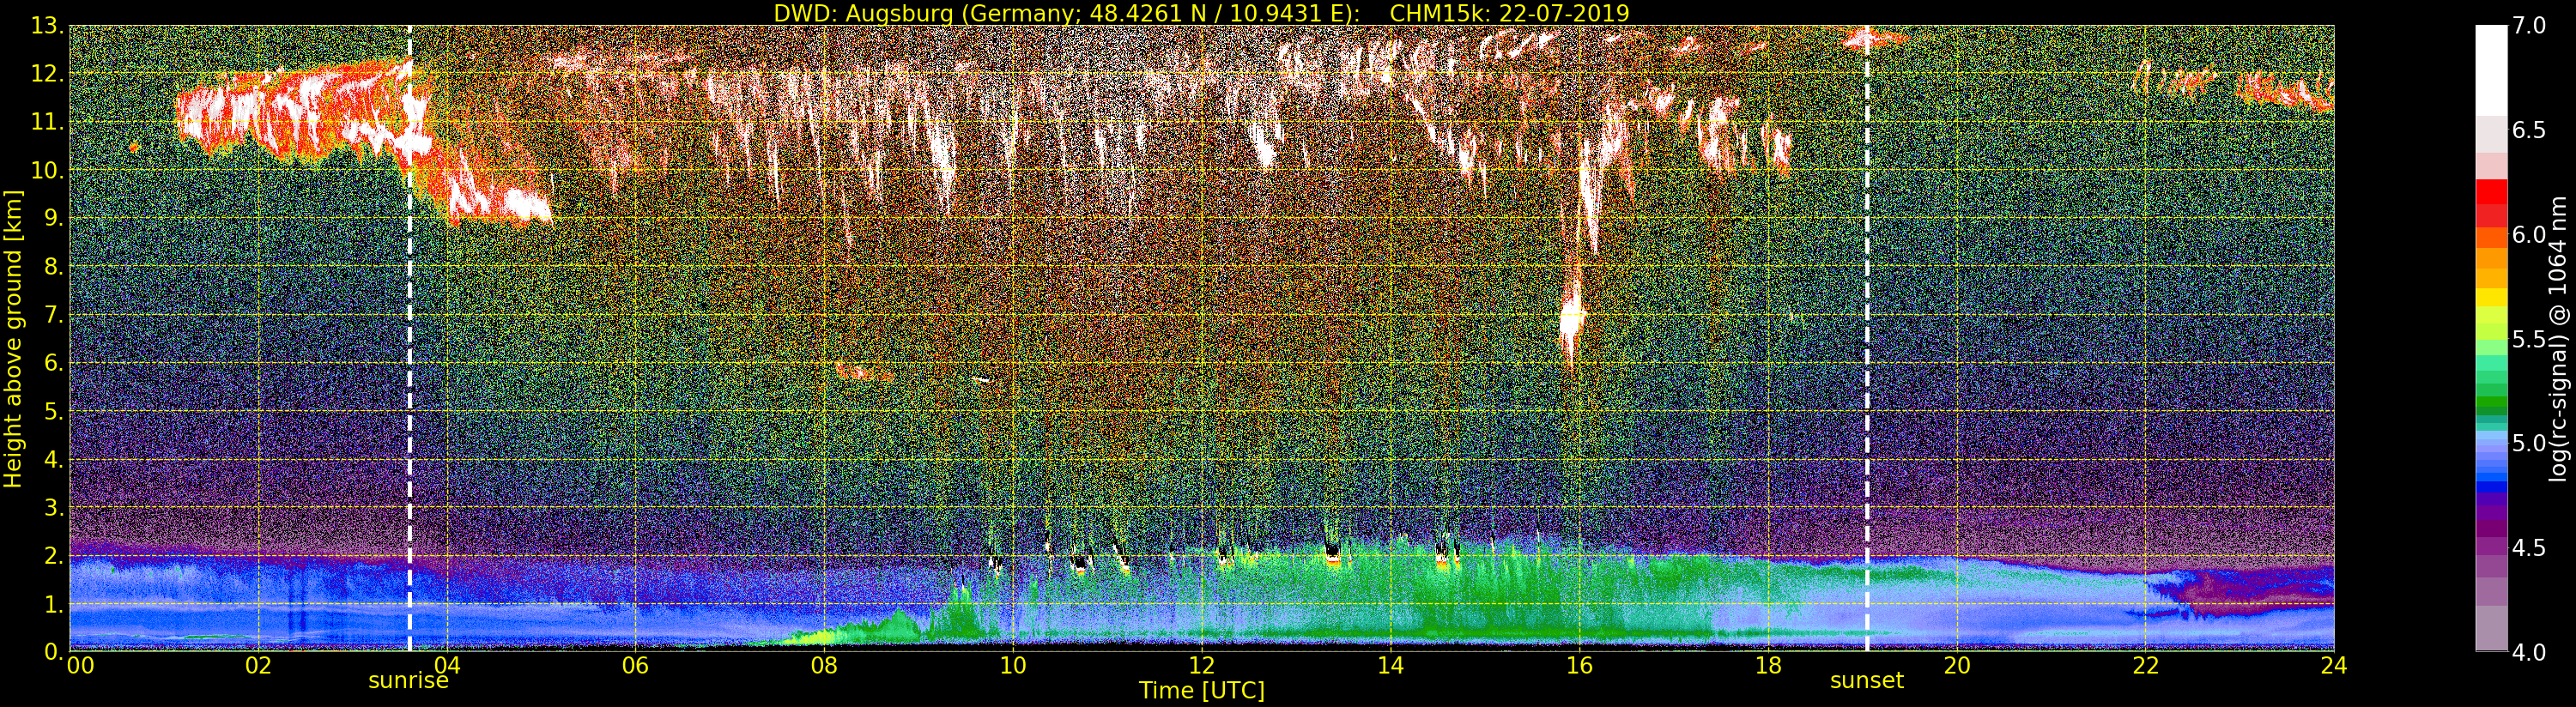This screenshot has height=707, width=2576.
Task: Click the height axis tick "13."
Action: 46,26
